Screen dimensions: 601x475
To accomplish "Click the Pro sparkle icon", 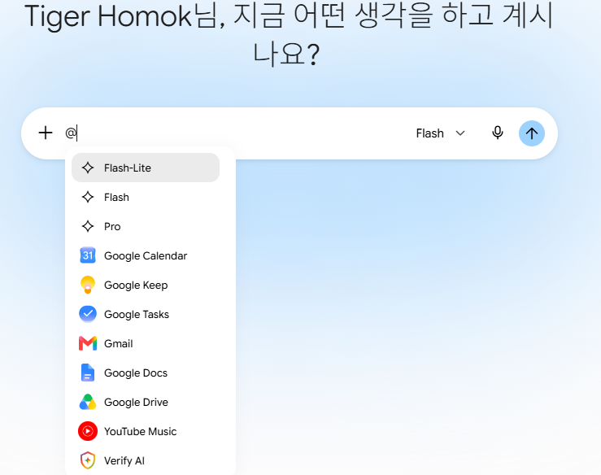I will tap(88, 226).
